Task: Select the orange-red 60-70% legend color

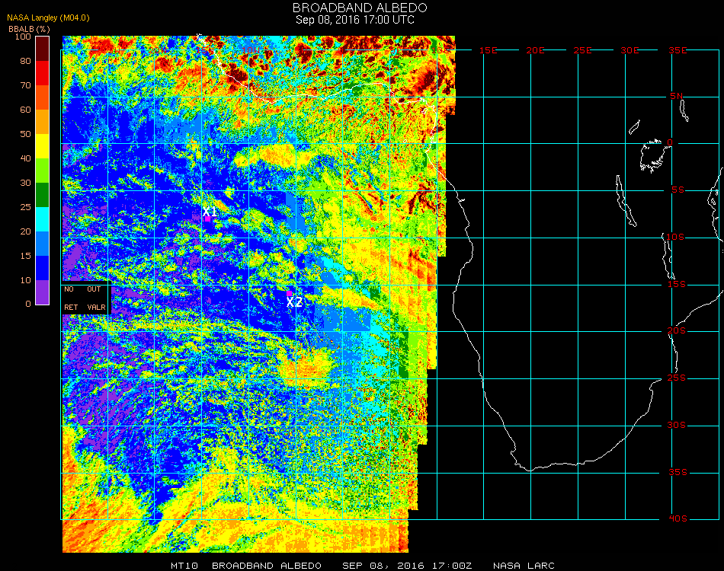Action: 43,97
